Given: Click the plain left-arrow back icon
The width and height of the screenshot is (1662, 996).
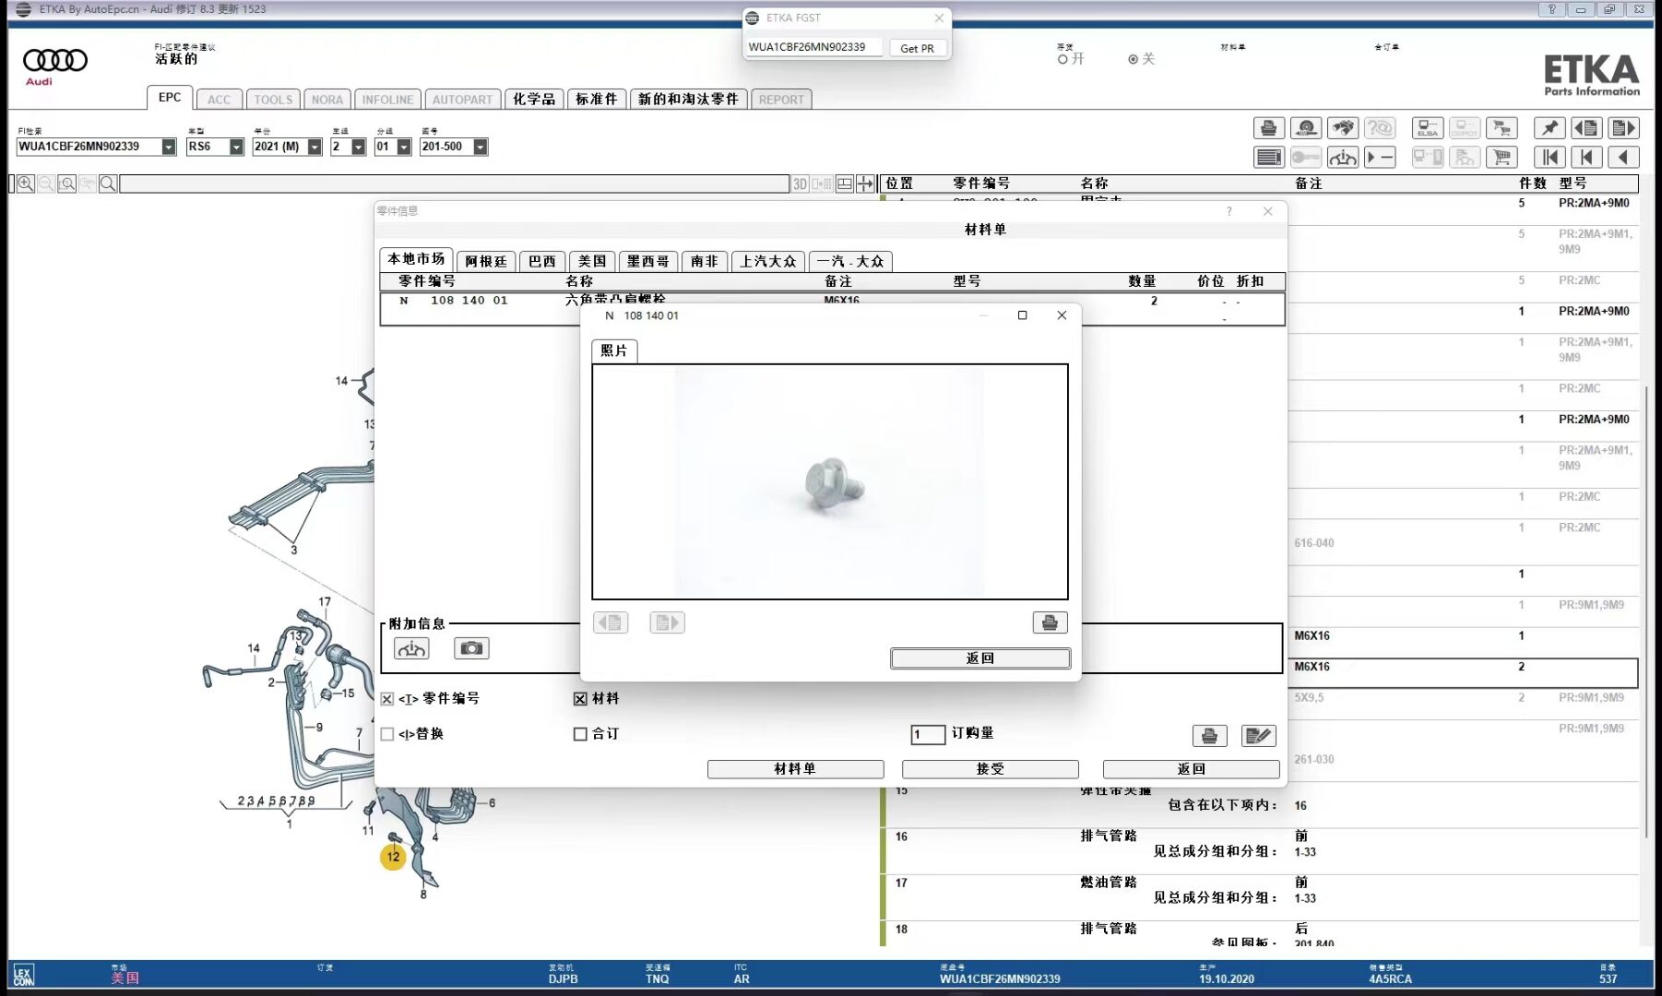Looking at the screenshot, I should (x=1623, y=158).
